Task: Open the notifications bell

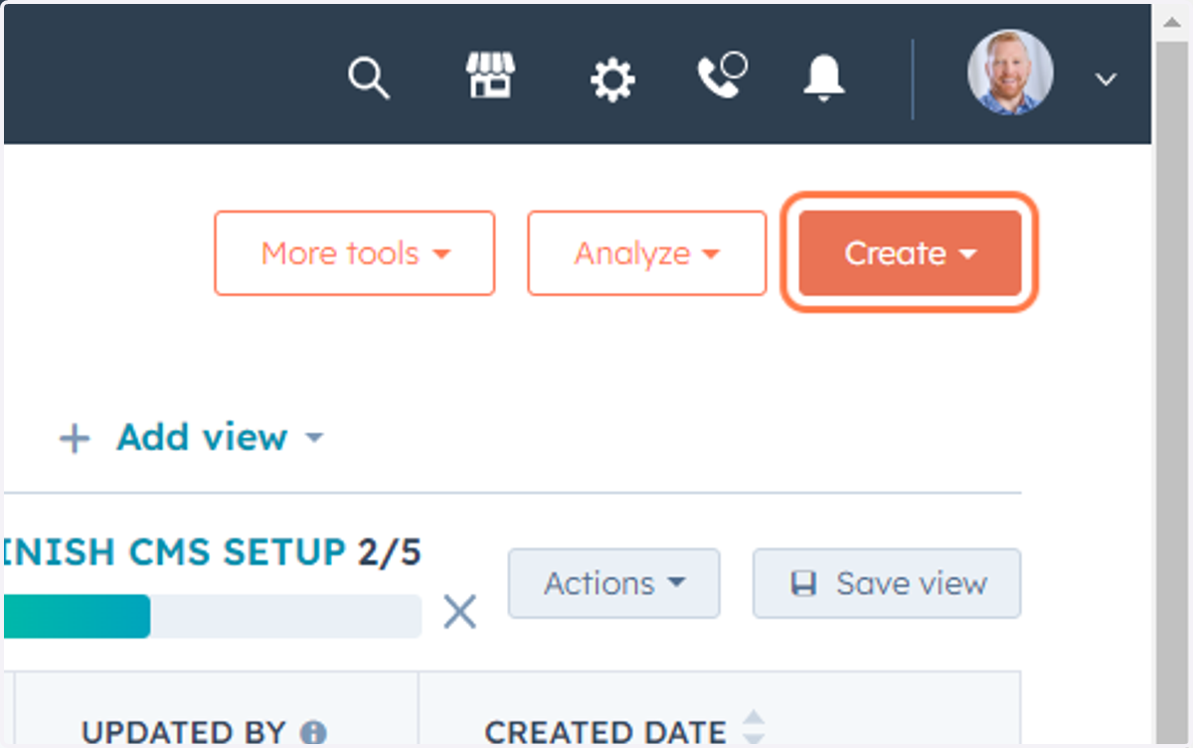Action: pos(824,77)
